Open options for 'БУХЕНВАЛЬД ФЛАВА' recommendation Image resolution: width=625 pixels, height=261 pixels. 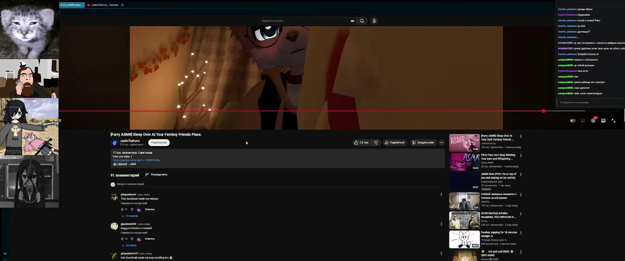click(521, 214)
